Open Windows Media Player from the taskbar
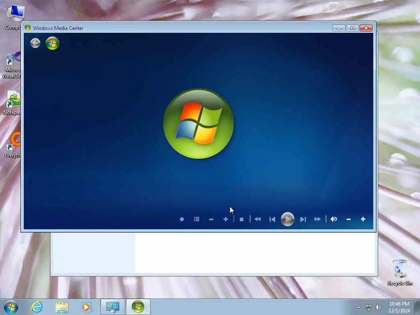The image size is (420, 315). 87,307
